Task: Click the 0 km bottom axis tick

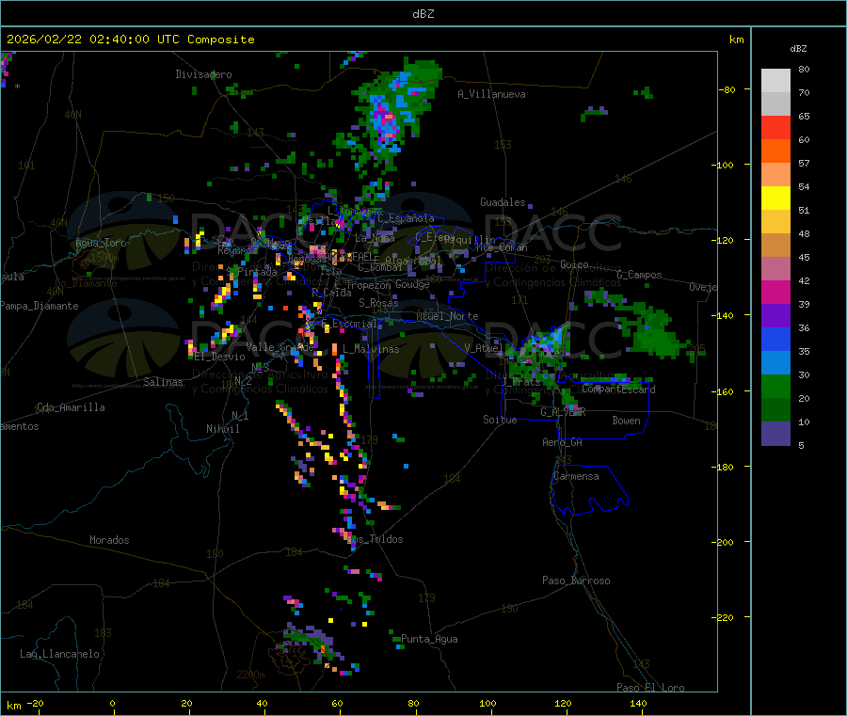Action: point(112,704)
